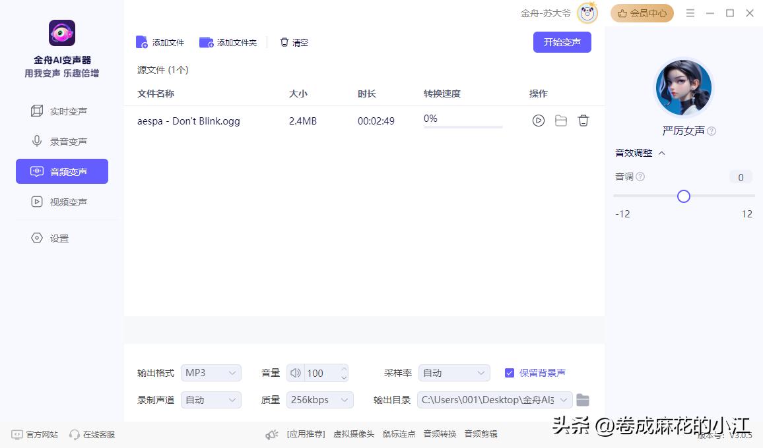Click the 大小 column header

[x=298, y=94]
